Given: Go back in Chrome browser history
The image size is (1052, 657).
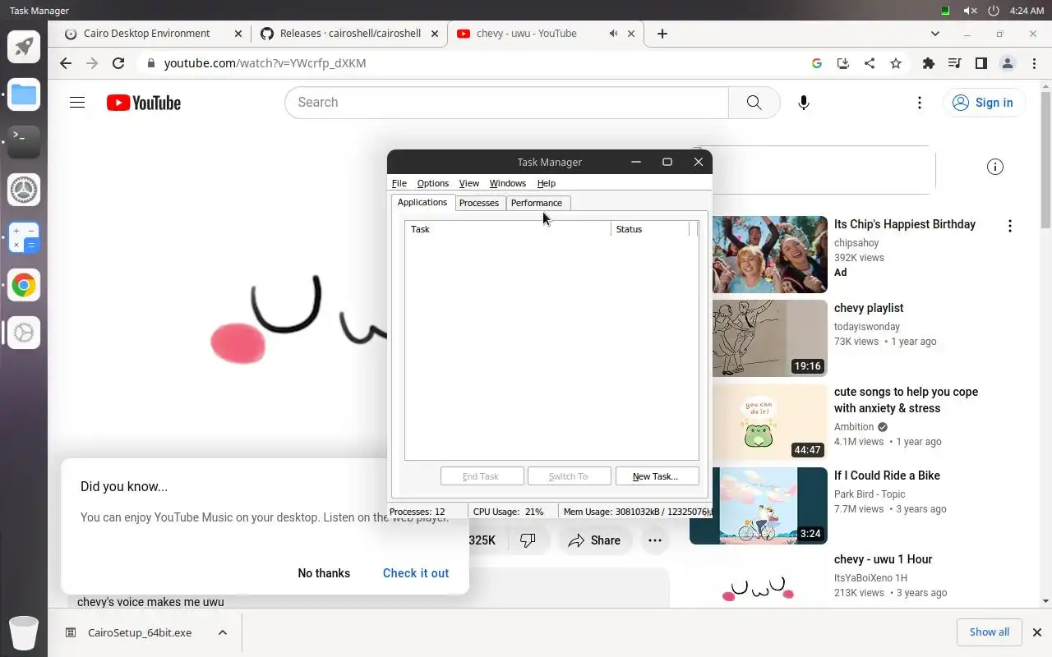Looking at the screenshot, I should pos(66,63).
